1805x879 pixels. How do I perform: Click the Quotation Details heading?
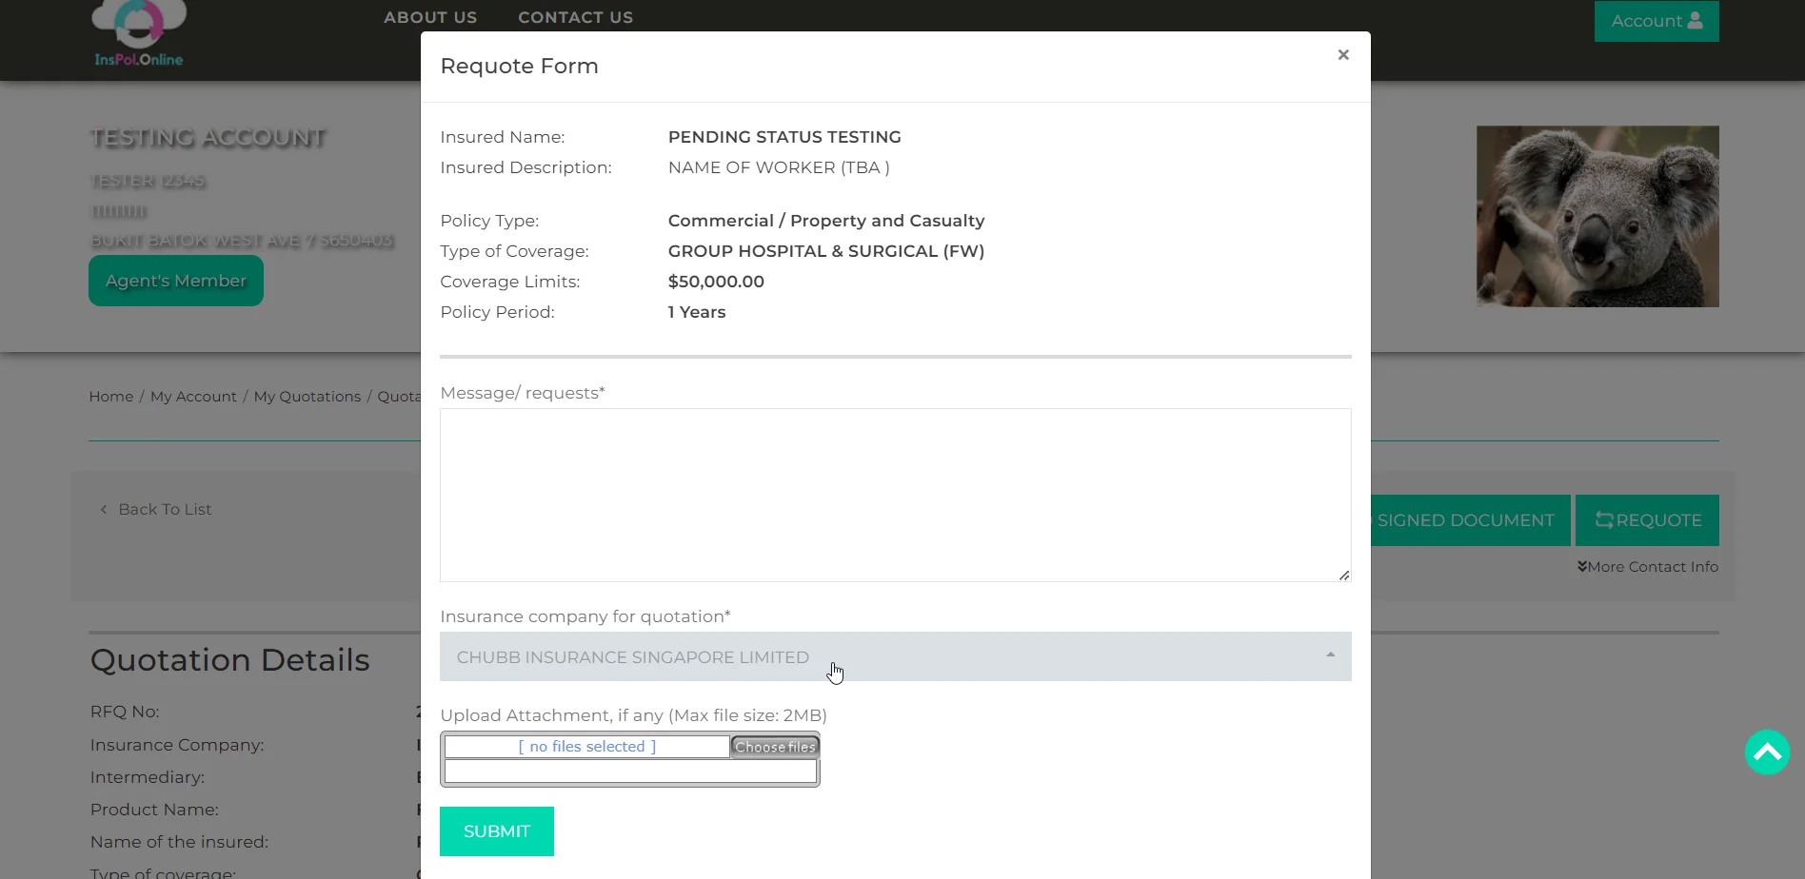pyautogui.click(x=229, y=660)
